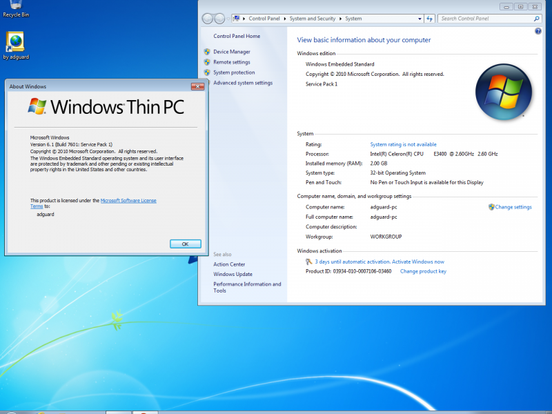Click the search magnifier icon in Control Panel

(536, 19)
